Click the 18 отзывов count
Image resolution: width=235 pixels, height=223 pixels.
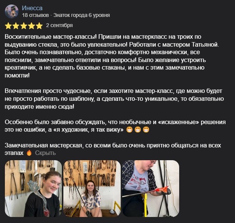click(35, 15)
